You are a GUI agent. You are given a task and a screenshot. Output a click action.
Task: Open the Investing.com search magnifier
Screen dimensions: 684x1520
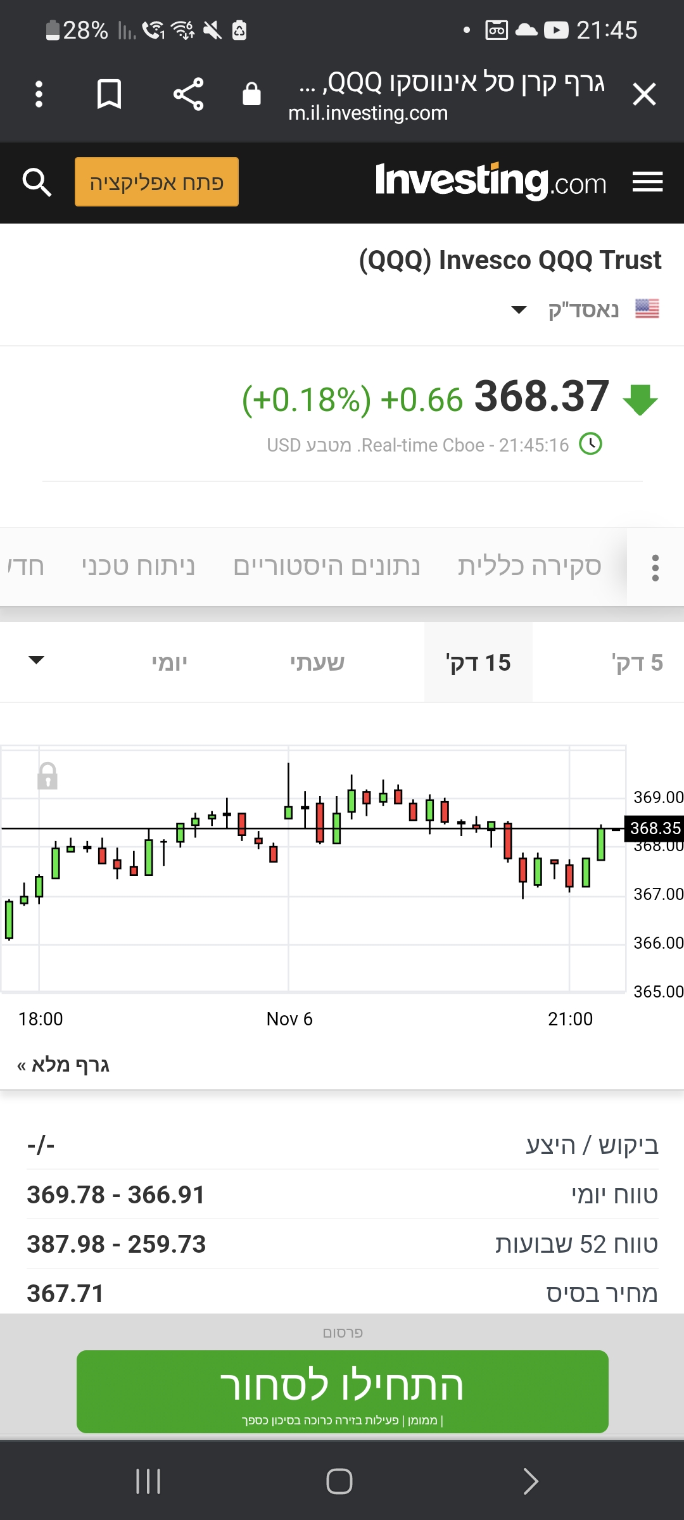[x=37, y=182]
